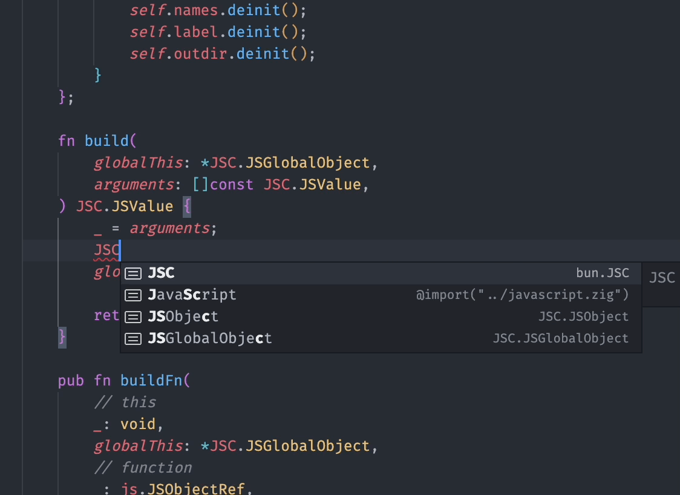This screenshot has height=495, width=680.
Task: Click the "_ = arguments;" statement
Action: point(155,228)
